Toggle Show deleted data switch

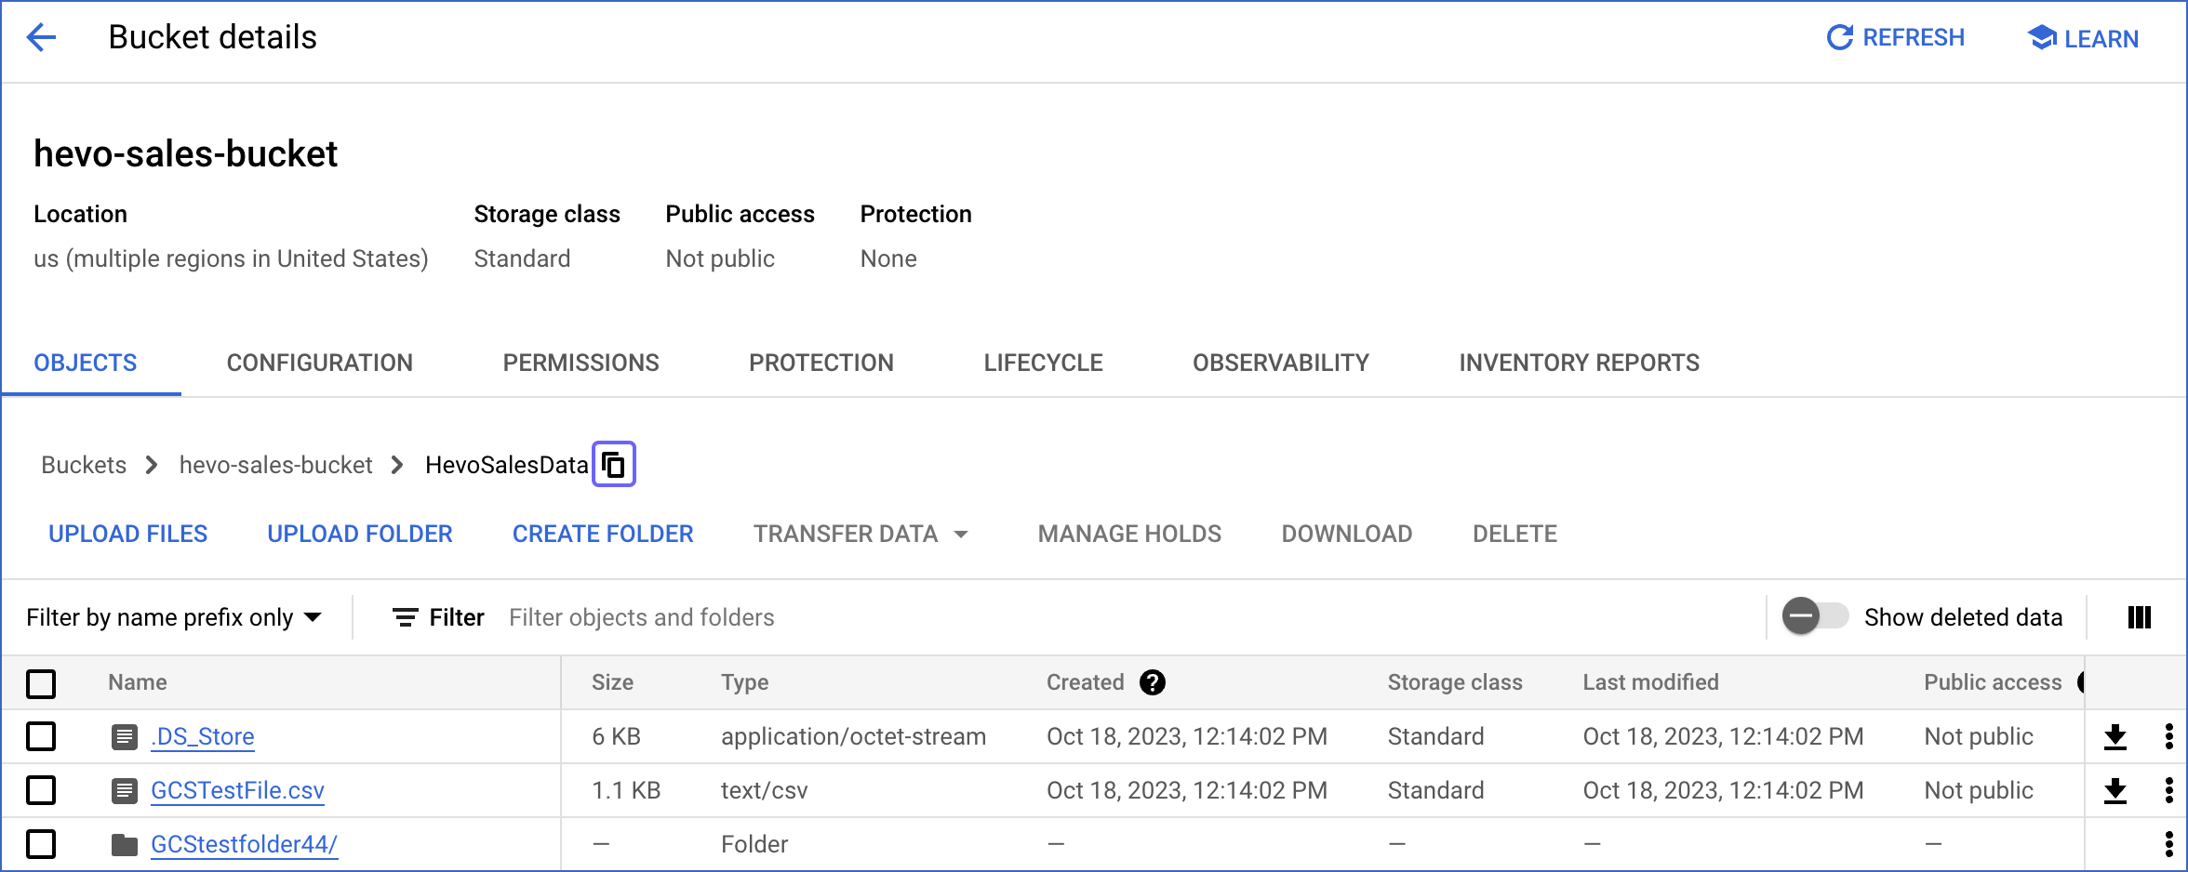1814,616
